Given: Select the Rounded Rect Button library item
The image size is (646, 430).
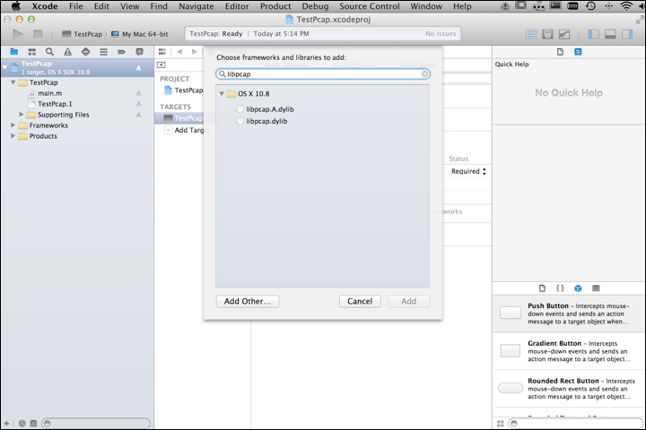Looking at the screenshot, I should click(x=569, y=389).
